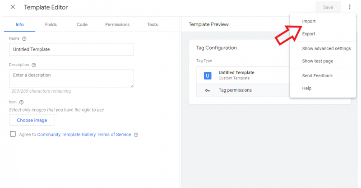Click the help icon next to Name
Image resolution: width=361 pixels, height=188 pixels.
(x=24, y=39)
